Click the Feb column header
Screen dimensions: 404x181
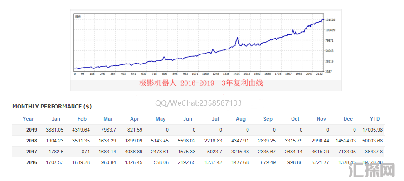coord(82,119)
